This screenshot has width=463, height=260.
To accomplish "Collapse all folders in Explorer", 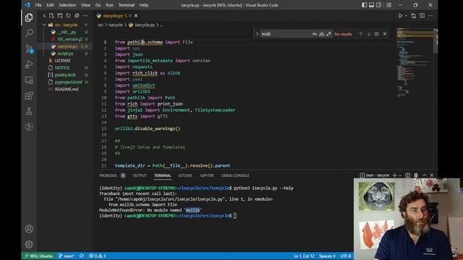I will click(x=77, y=16).
